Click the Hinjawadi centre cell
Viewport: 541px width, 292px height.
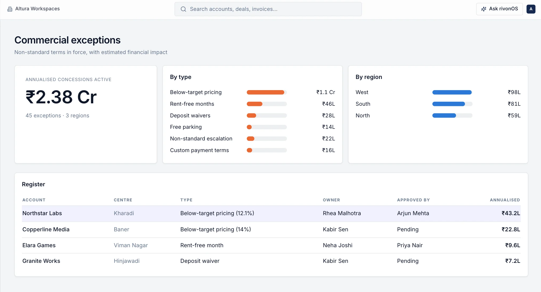click(x=127, y=261)
